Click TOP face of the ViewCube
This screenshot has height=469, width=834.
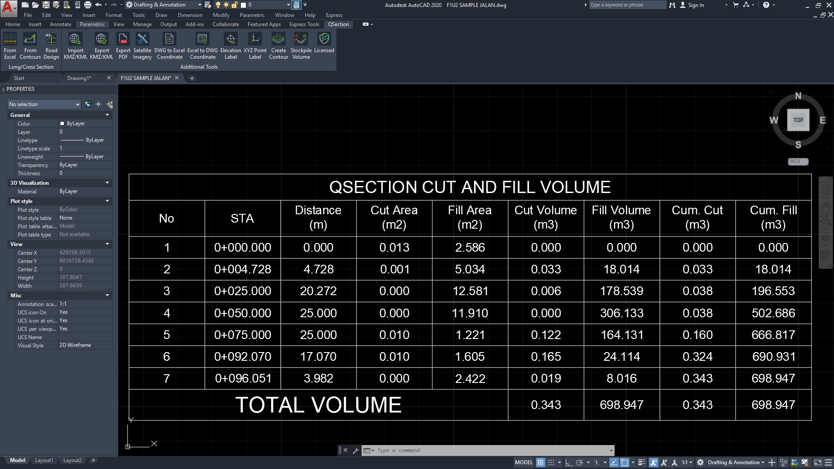798,120
